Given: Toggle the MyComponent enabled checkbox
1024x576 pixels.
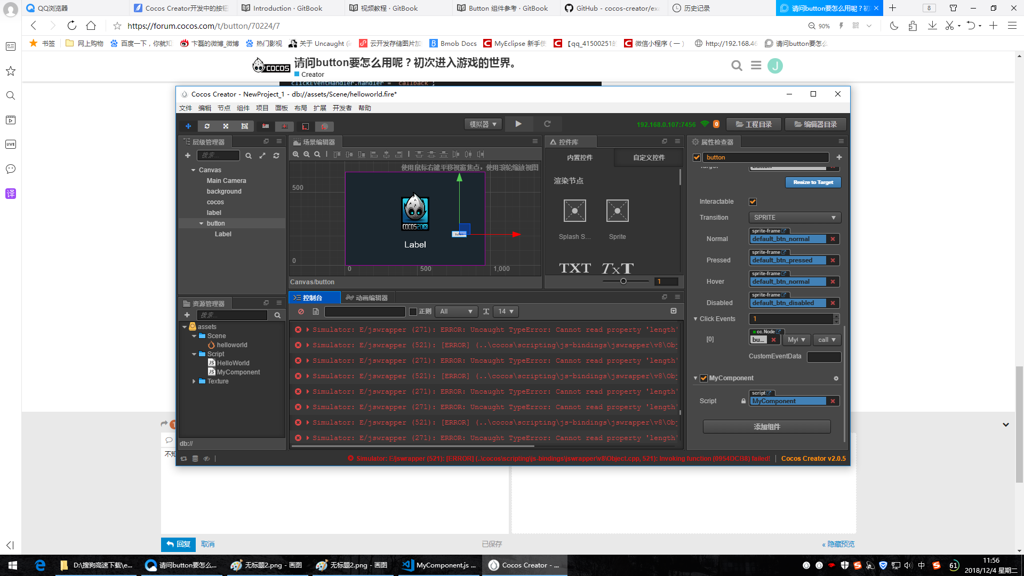Looking at the screenshot, I should (703, 378).
